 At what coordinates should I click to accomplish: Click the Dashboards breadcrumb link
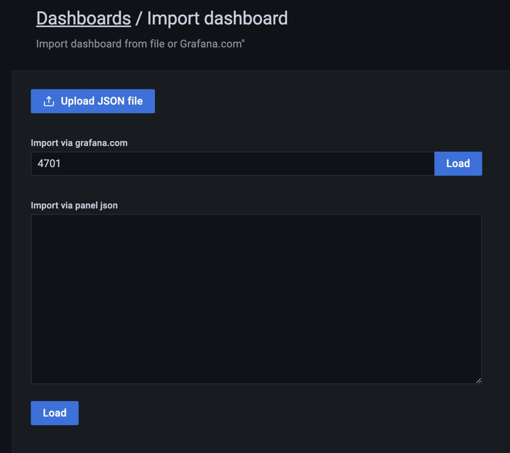tap(83, 18)
